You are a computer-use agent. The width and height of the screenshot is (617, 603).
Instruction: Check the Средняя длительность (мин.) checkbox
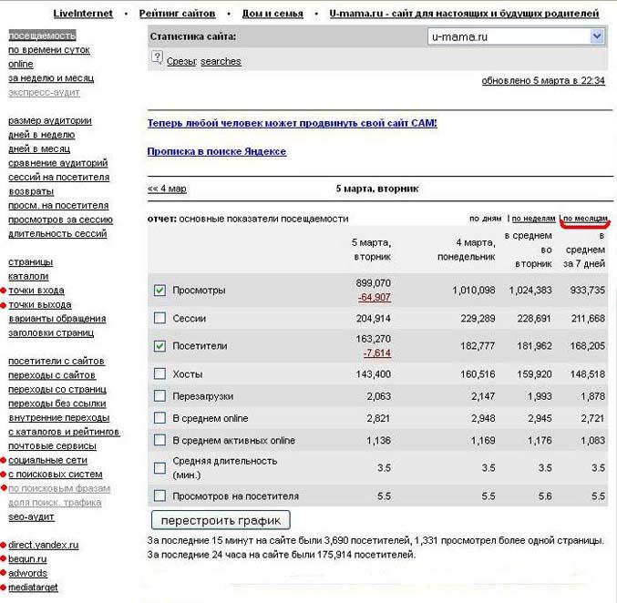pyautogui.click(x=159, y=467)
